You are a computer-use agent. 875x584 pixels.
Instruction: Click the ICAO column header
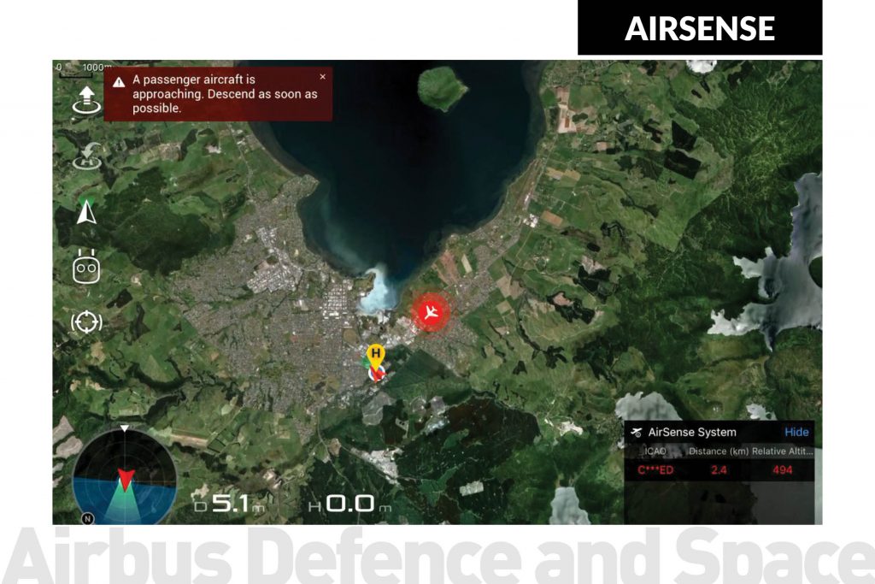coord(655,451)
